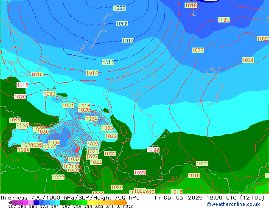Click the 320 legend value

click(130, 206)
